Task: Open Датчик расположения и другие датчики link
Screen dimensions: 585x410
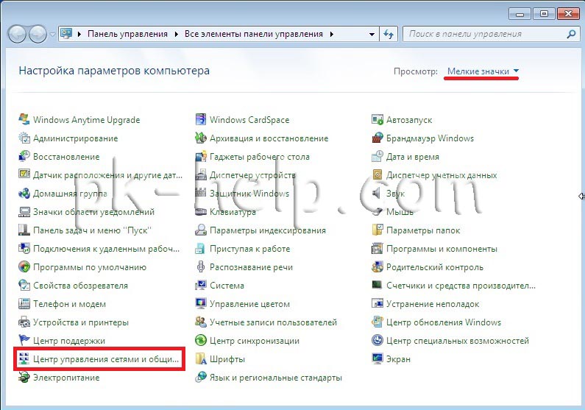Action: point(108,175)
